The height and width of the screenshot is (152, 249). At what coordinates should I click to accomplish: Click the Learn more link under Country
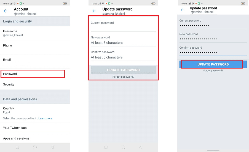(x=45, y=118)
